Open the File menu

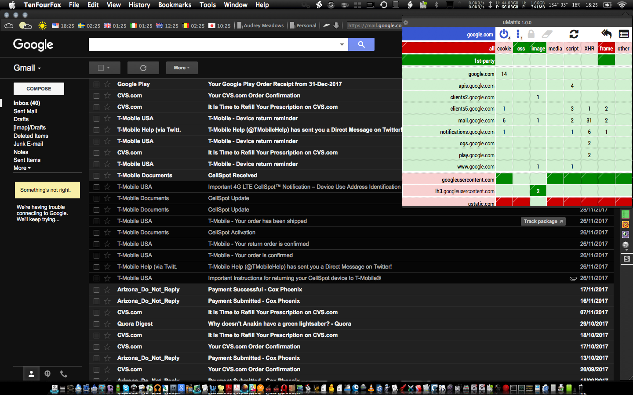pyautogui.click(x=74, y=5)
